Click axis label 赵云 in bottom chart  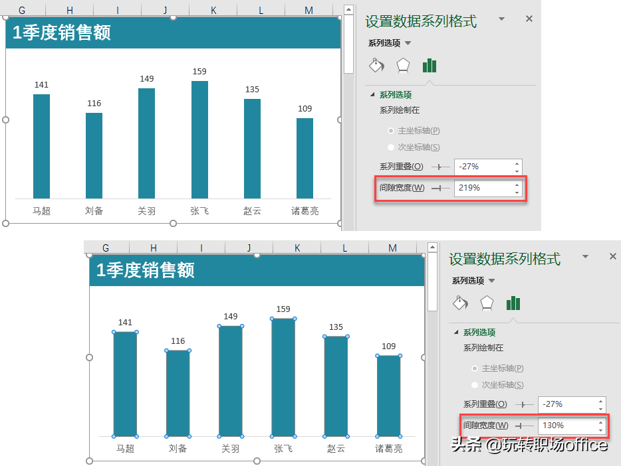tap(336, 449)
